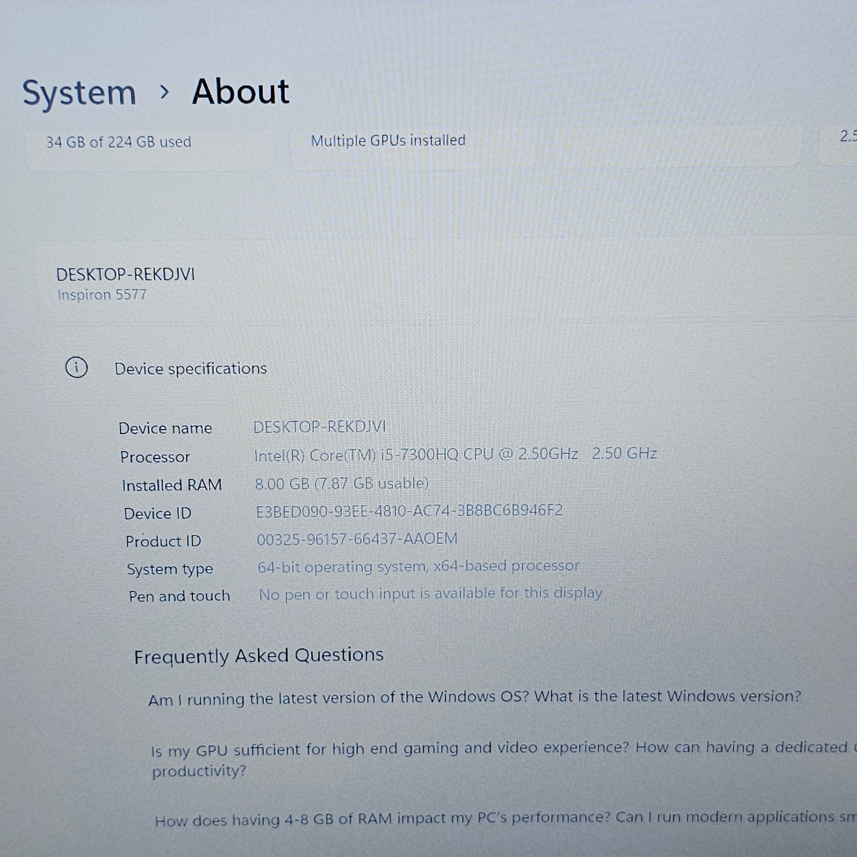Image resolution: width=857 pixels, height=857 pixels.
Task: Open the 34 GB of 224 GB used storage card
Action: (119, 142)
